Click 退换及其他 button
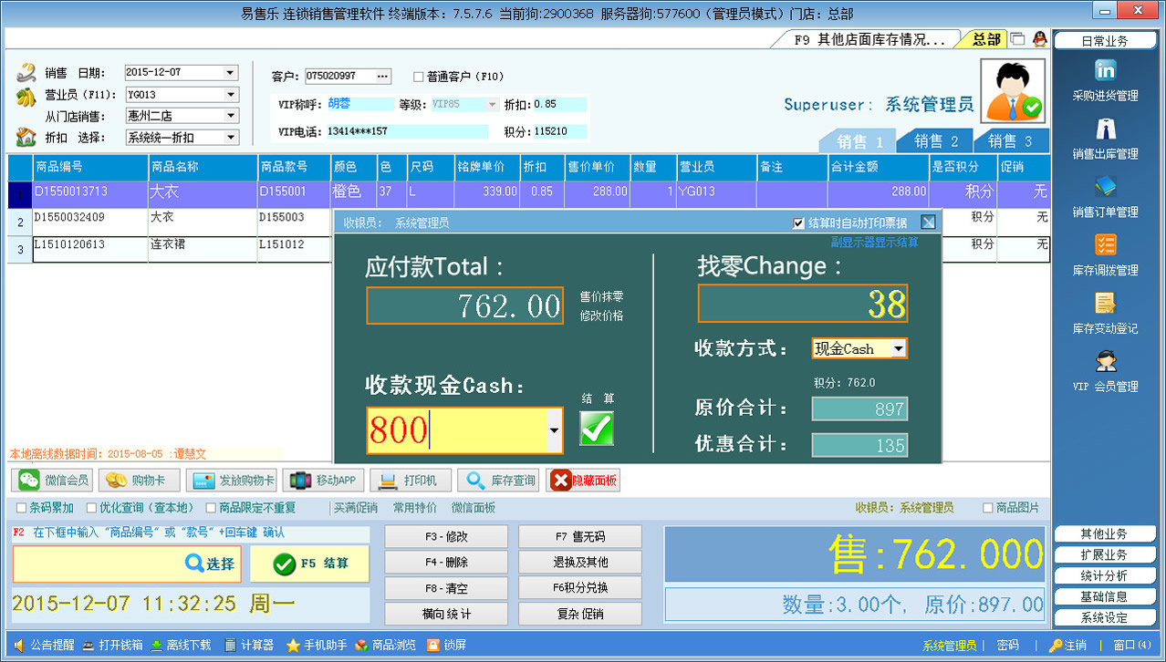This screenshot has height=662, width=1166. click(x=580, y=562)
